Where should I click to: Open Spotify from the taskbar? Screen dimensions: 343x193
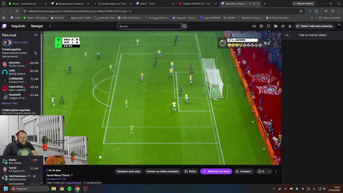tap(69, 189)
